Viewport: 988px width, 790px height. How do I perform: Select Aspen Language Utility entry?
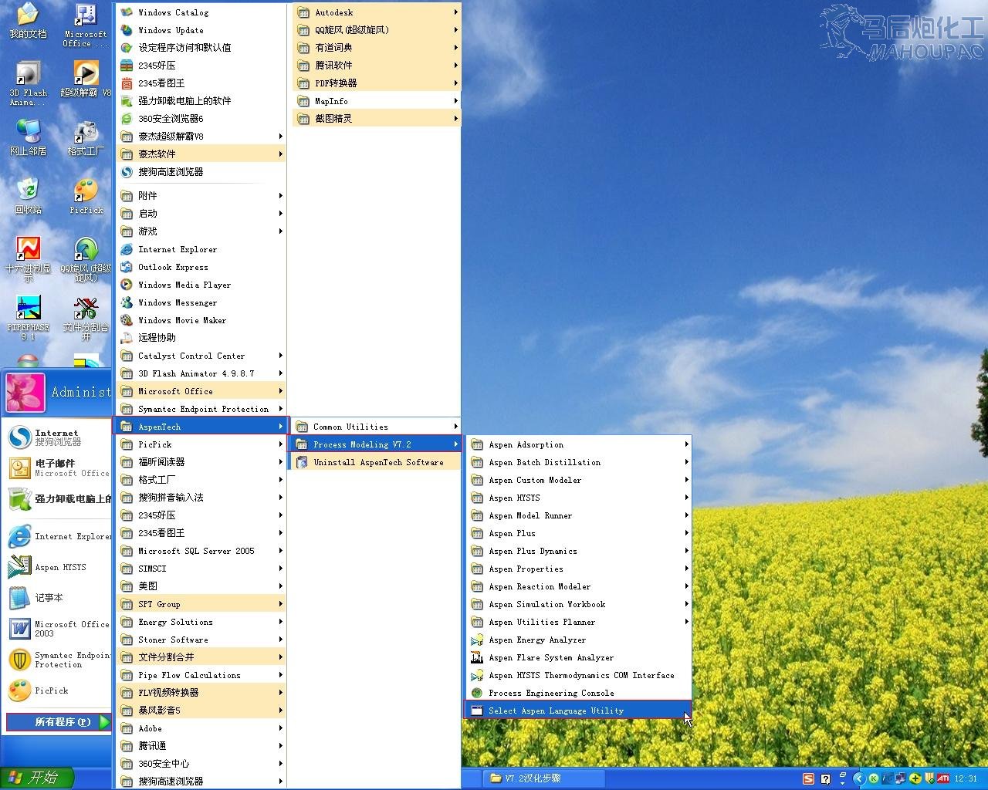coord(578,711)
